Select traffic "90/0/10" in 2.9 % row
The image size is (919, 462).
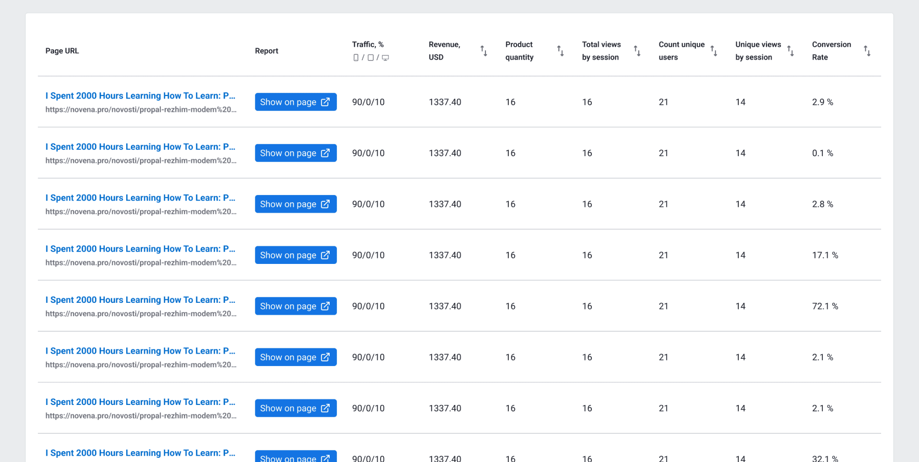coord(368,102)
